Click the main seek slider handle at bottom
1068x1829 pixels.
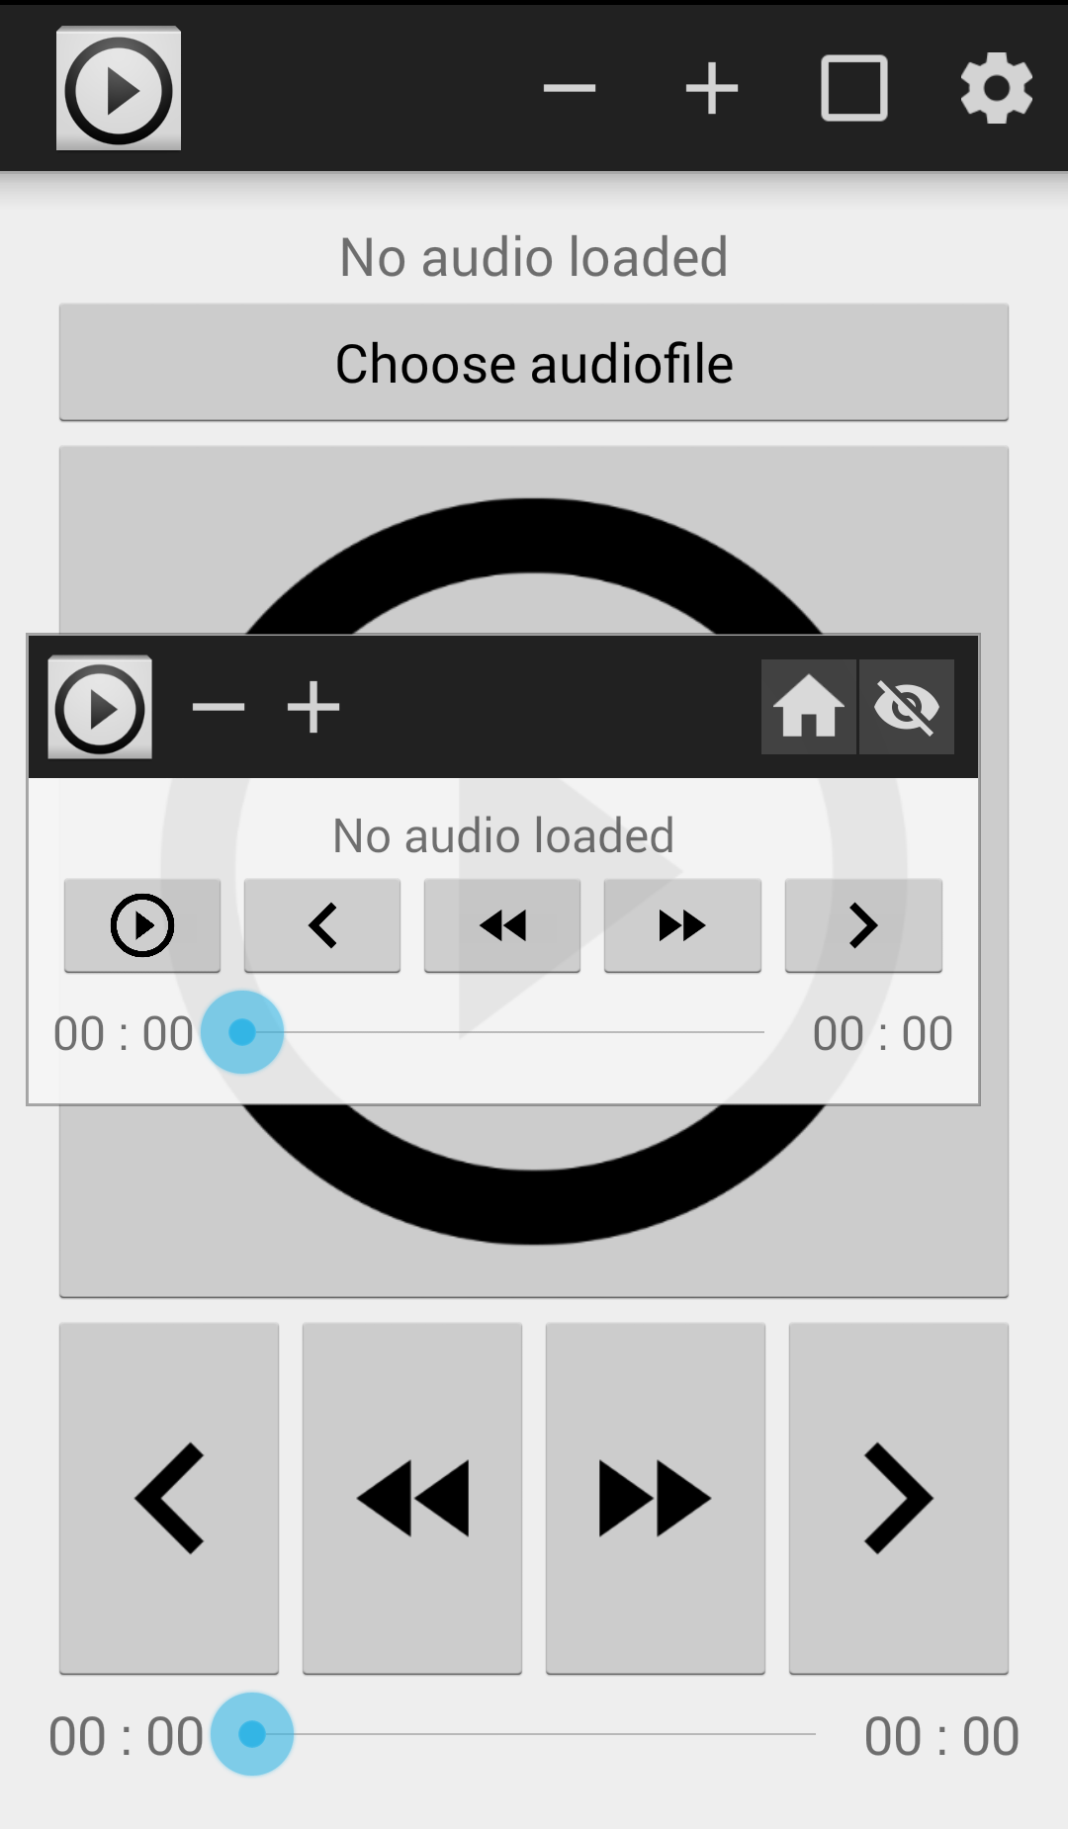point(252,1734)
